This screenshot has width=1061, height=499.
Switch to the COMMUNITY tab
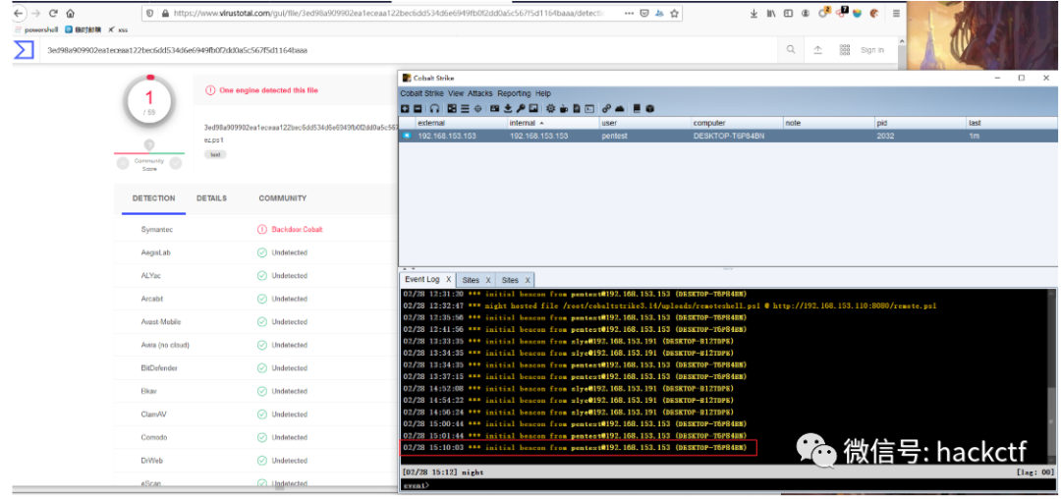pyautogui.click(x=282, y=198)
